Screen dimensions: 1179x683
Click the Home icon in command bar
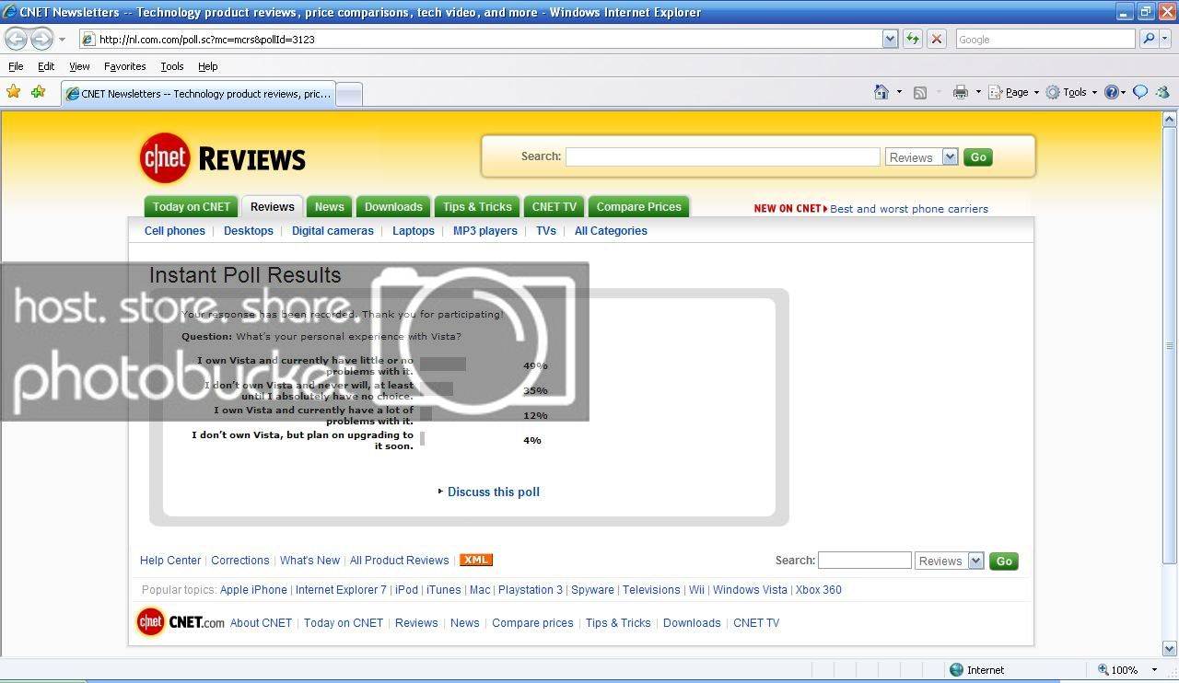(x=882, y=92)
